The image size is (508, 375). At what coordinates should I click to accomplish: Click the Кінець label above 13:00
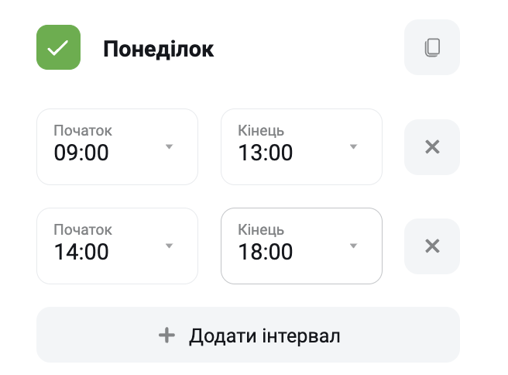point(261,131)
